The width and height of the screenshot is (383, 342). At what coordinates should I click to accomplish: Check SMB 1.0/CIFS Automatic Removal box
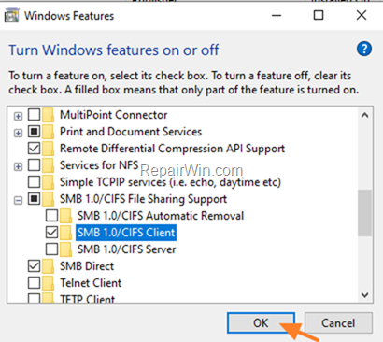(51, 216)
